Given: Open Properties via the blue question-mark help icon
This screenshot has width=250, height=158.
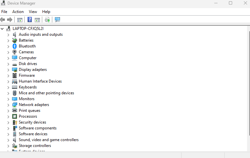Looking at the screenshot, I should (30, 20).
